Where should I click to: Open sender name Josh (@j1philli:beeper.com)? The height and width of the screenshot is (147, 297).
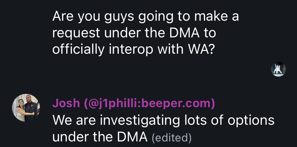pos(134,103)
